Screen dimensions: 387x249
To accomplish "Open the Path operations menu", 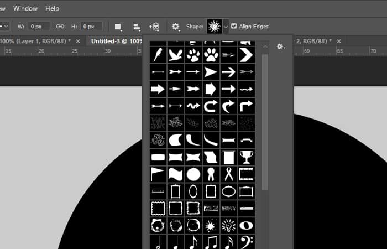I will click(x=118, y=27).
